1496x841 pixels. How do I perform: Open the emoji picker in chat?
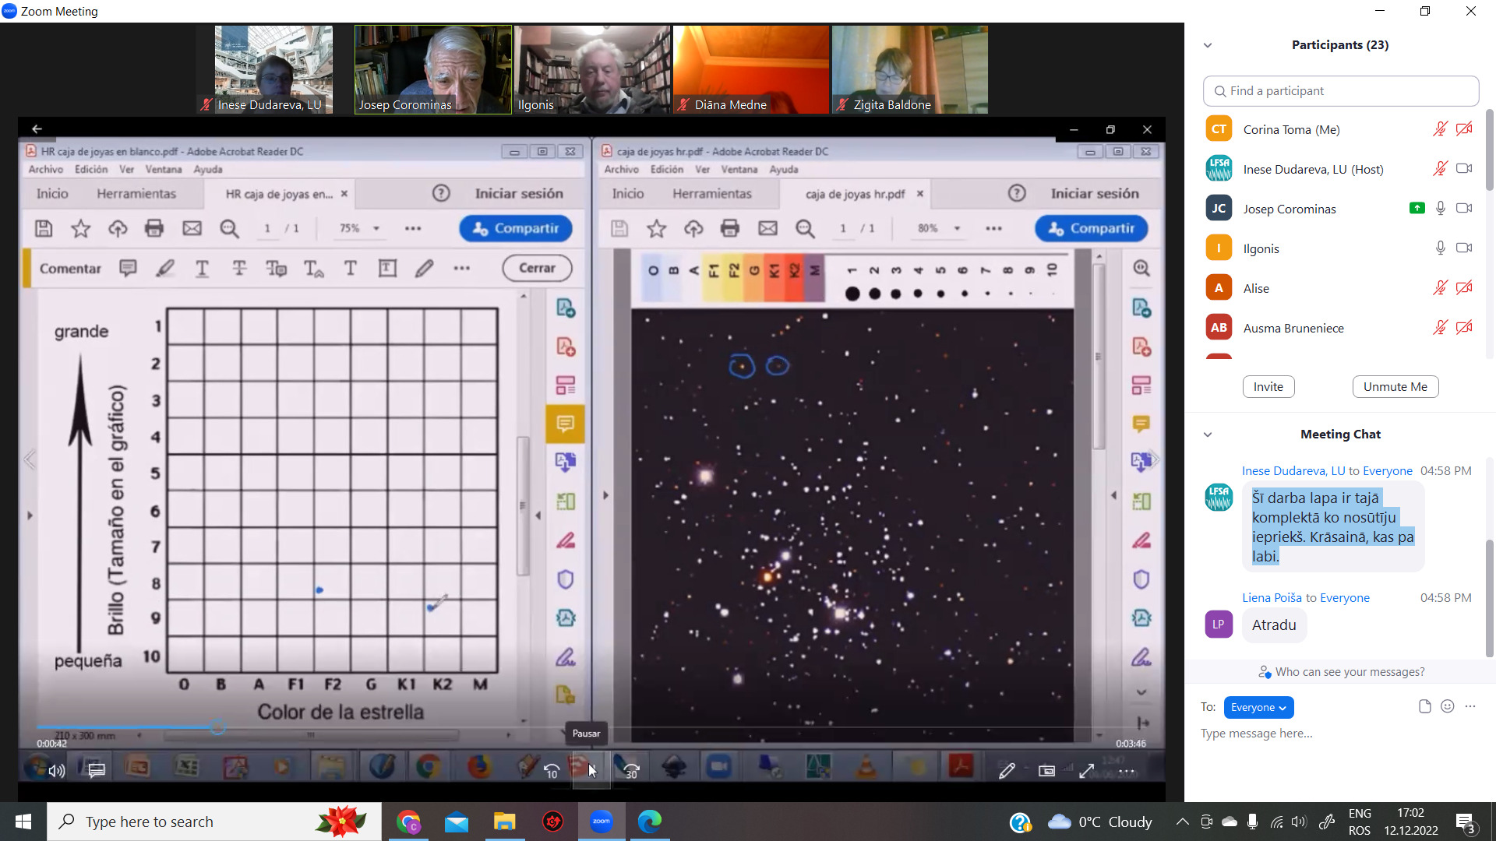coord(1448,706)
